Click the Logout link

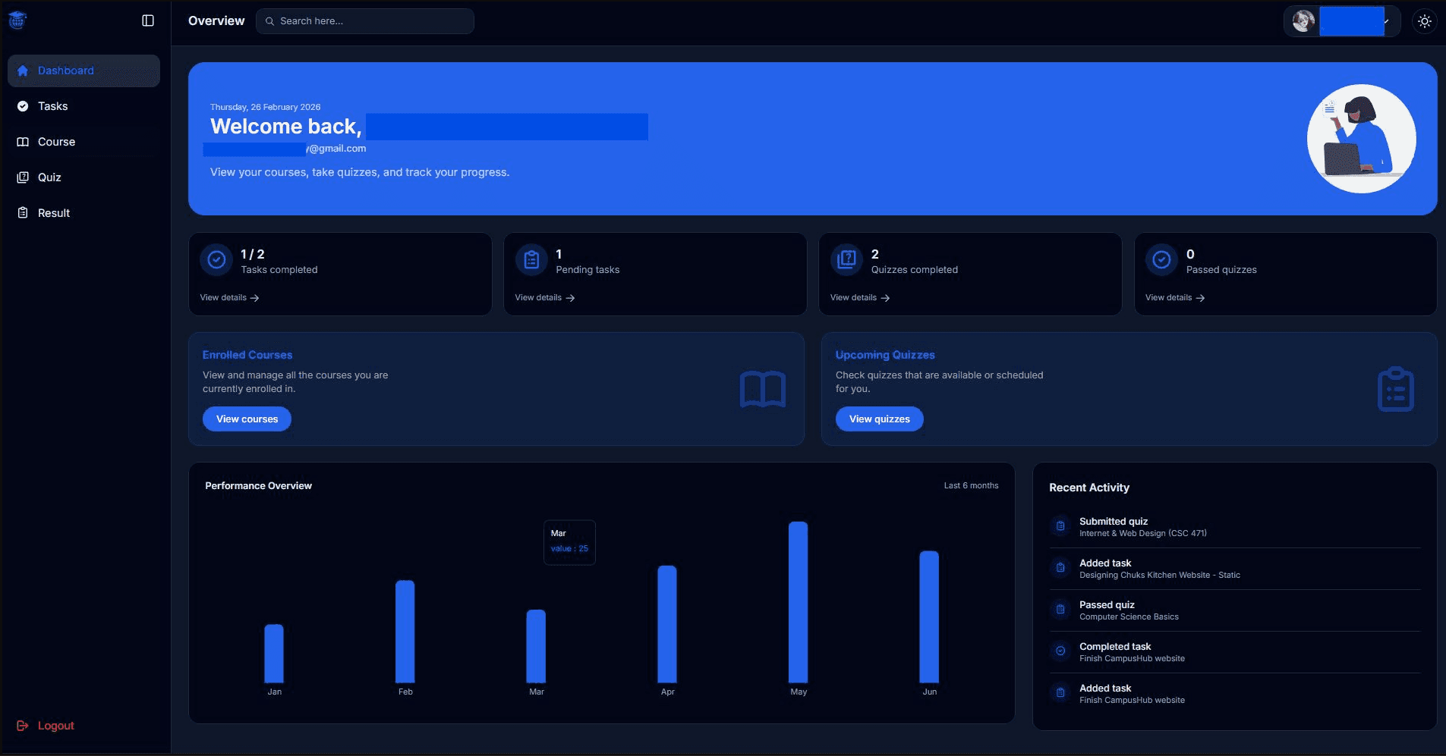pos(46,726)
